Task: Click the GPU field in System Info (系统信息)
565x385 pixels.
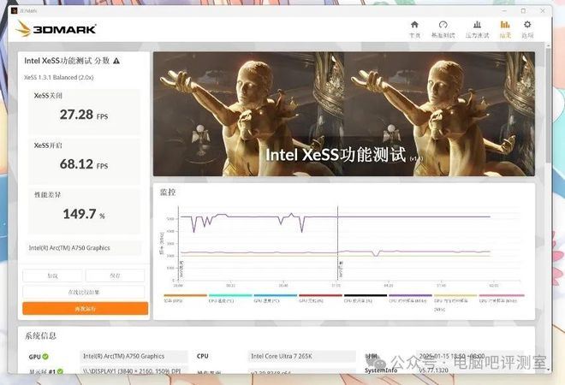Action: (x=134, y=356)
